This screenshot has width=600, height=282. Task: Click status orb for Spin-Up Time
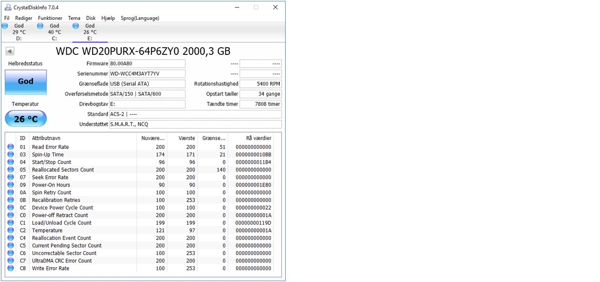(x=11, y=154)
